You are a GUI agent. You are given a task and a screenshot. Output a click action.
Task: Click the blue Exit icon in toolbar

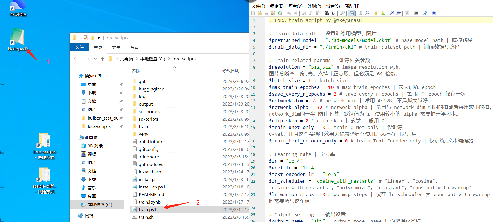[434, 13]
